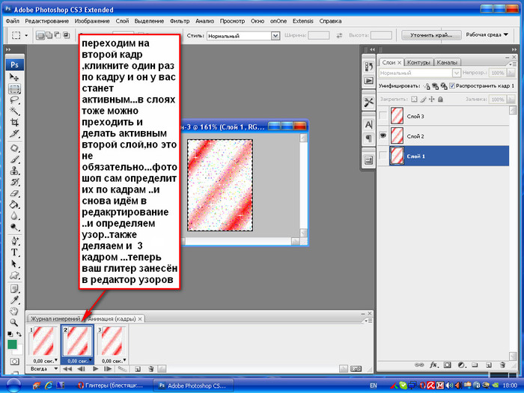The height and width of the screenshot is (393, 524).
Task: Open the Character panel icon in dock
Action: pyautogui.click(x=368, y=125)
